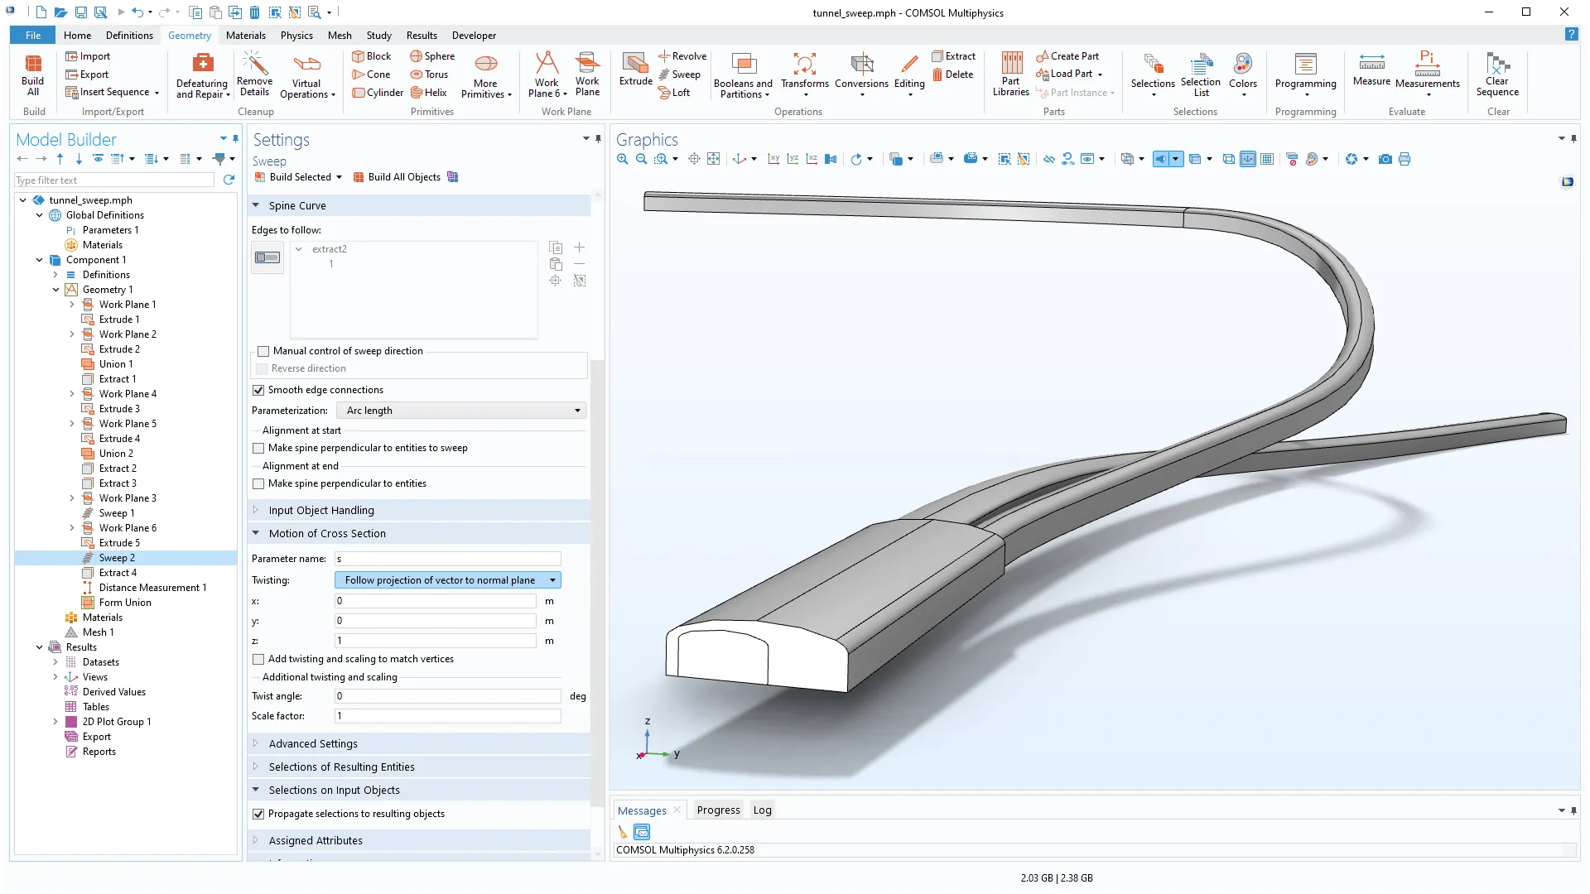Viewport: 1590px width, 894px height.
Task: Take a snapshot with the camera icon
Action: (1385, 159)
